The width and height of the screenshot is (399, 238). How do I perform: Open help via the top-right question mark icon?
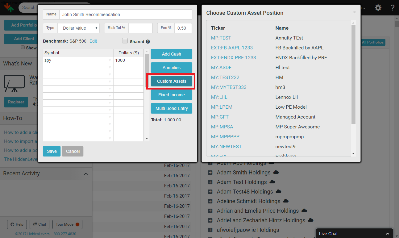point(393,8)
